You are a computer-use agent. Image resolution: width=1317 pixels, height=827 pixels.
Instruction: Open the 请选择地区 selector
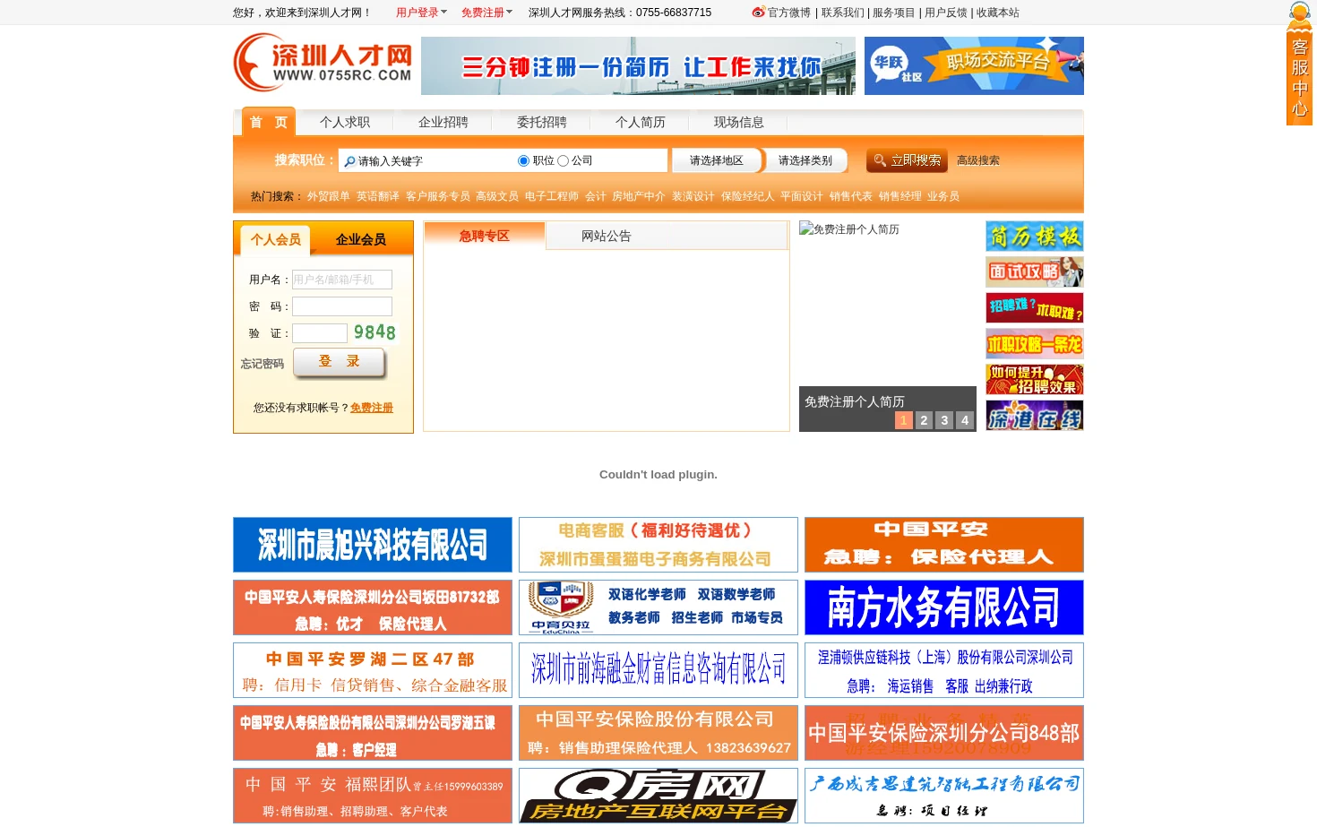pyautogui.click(x=717, y=160)
